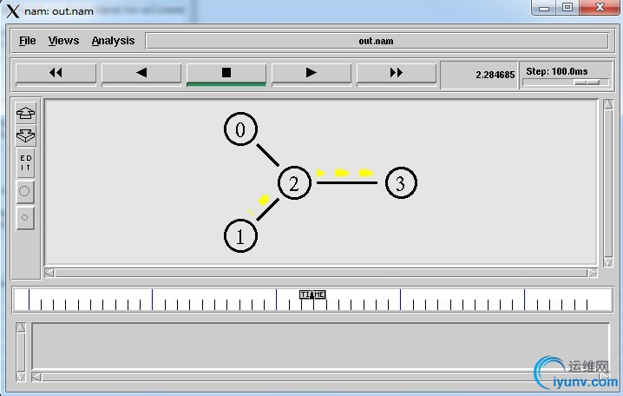Click the out.nam title field

click(377, 41)
